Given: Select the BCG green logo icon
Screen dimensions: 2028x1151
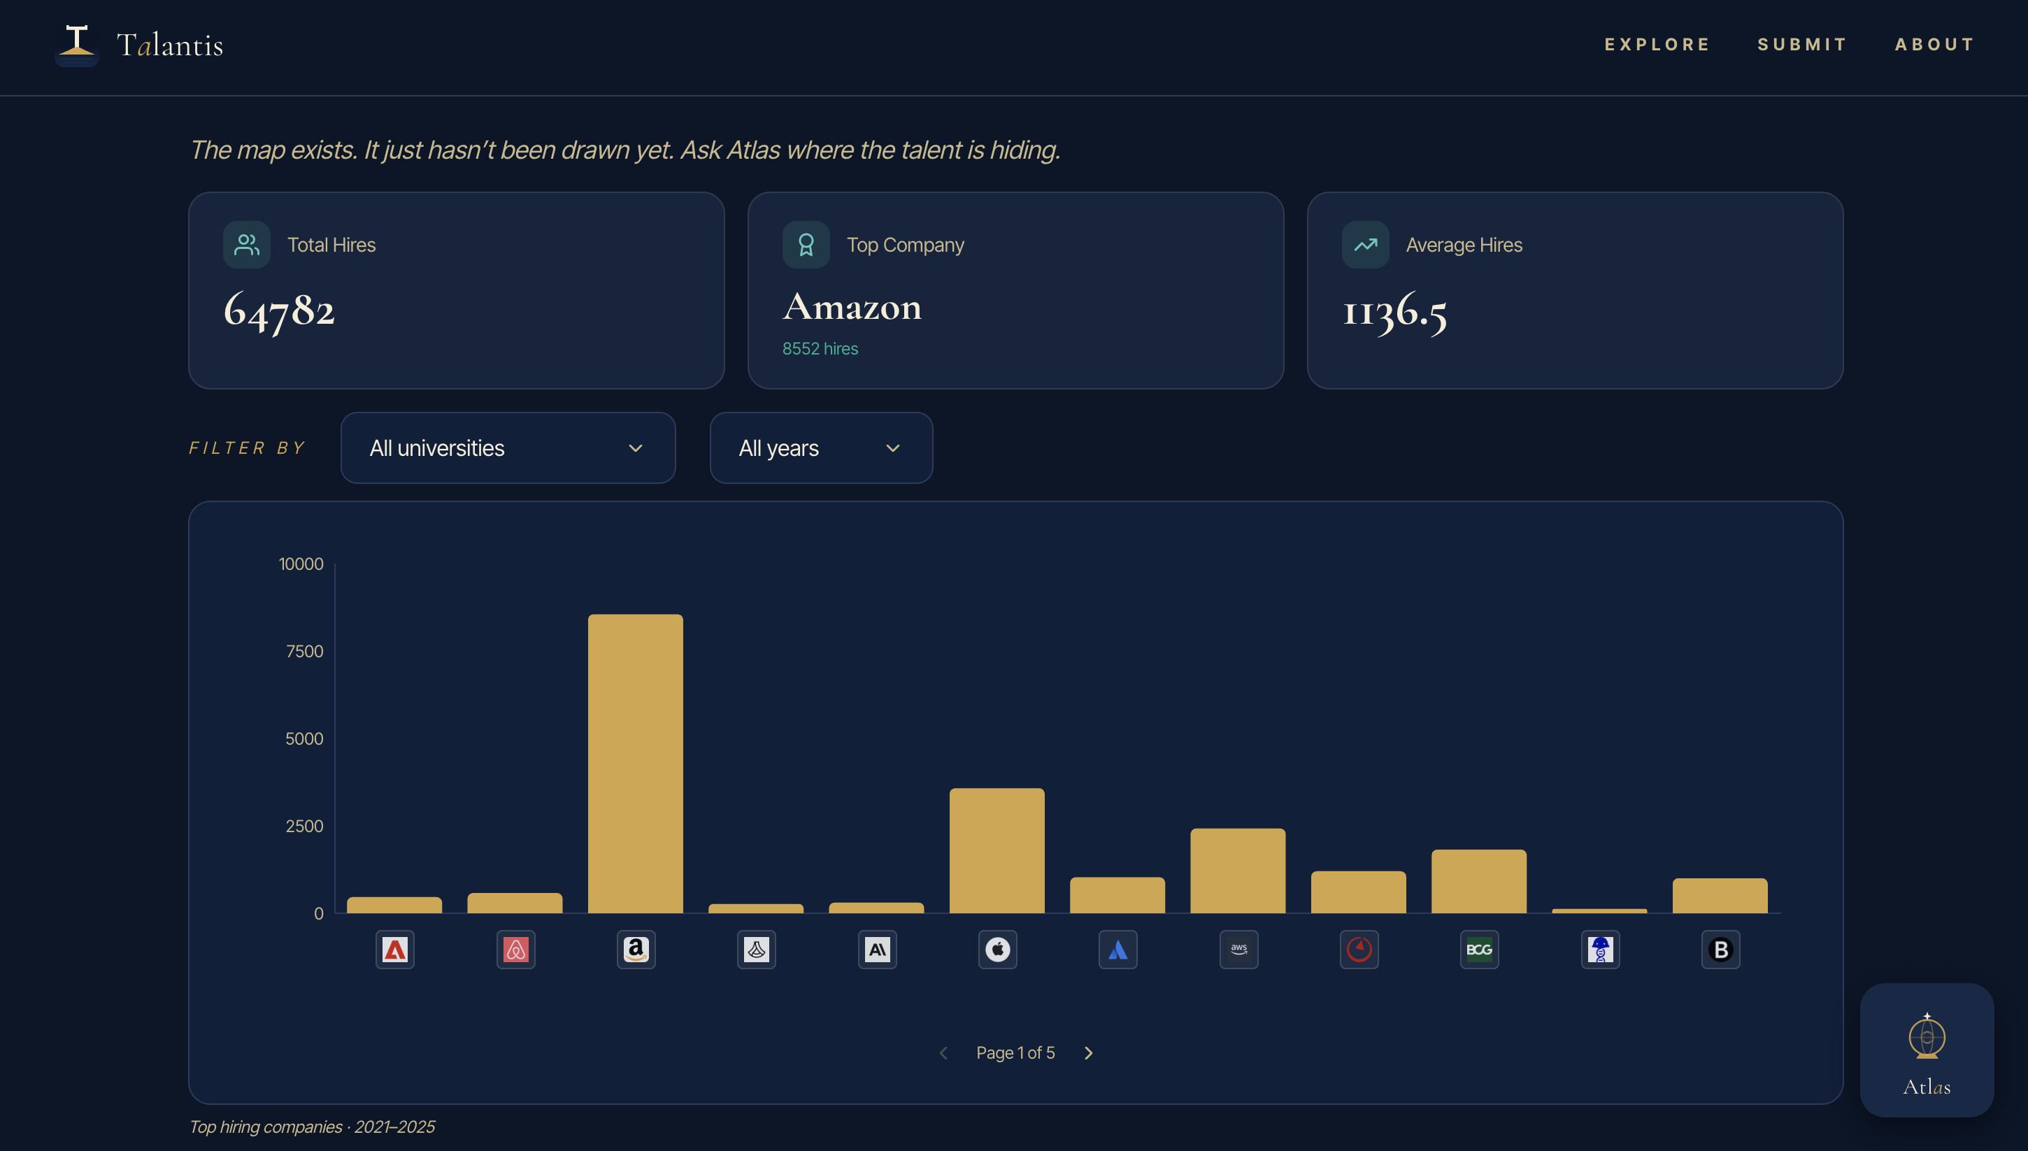Looking at the screenshot, I should click(x=1479, y=950).
